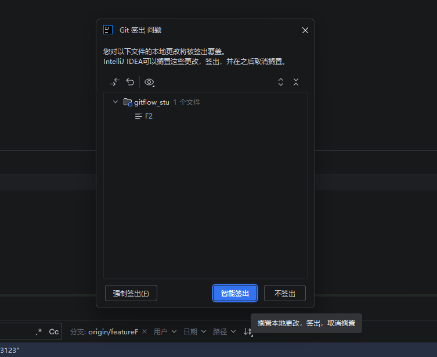This screenshot has width=437, height=357.
Task: Close the Git 签出 问题 dialog
Action: (x=305, y=30)
